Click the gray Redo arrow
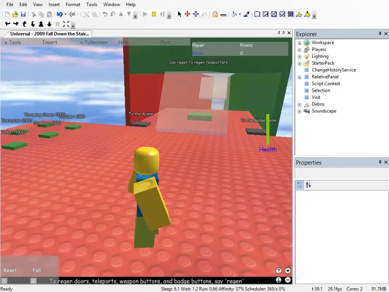 [x=72, y=14]
